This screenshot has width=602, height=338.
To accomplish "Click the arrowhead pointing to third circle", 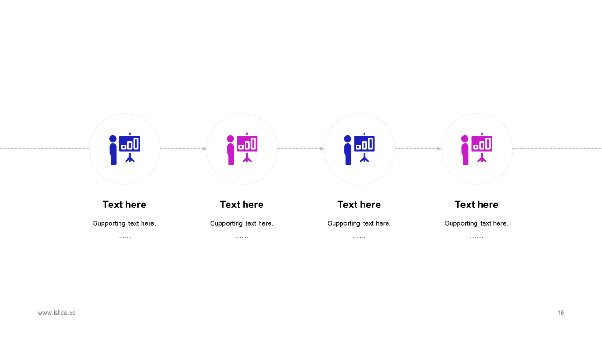I will [322, 149].
